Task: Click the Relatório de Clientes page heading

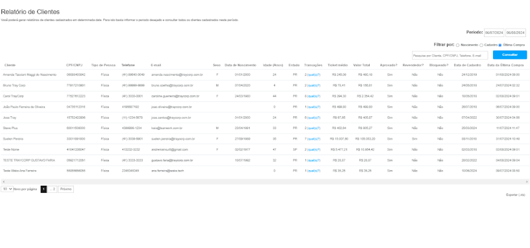Action: pos(30,12)
